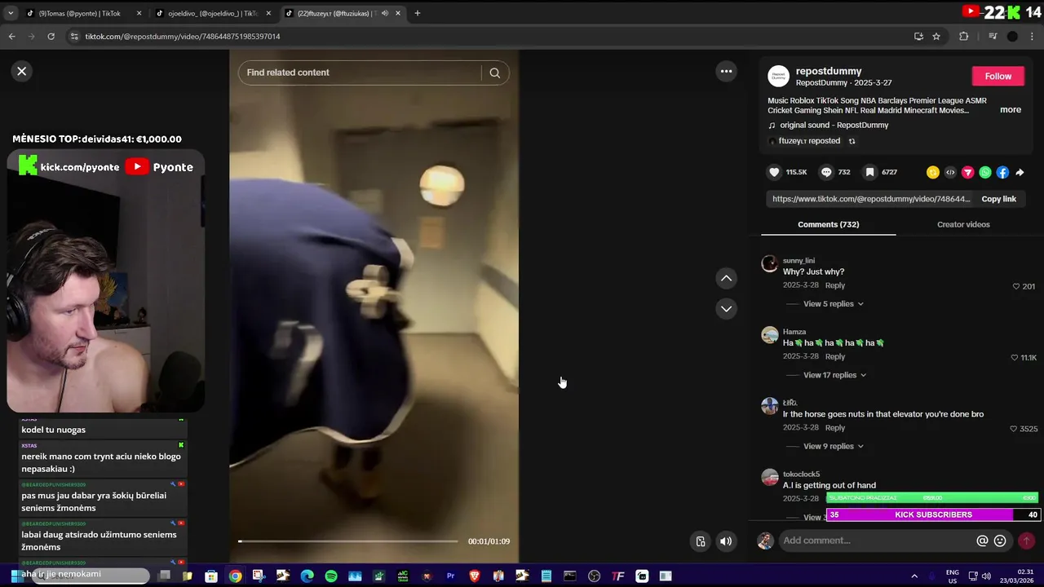Open OBS Studio from taskbar

pyautogui.click(x=594, y=576)
